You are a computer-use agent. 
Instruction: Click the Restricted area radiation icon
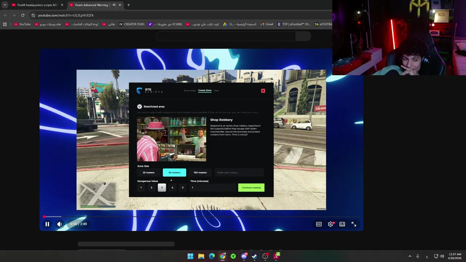click(x=139, y=107)
